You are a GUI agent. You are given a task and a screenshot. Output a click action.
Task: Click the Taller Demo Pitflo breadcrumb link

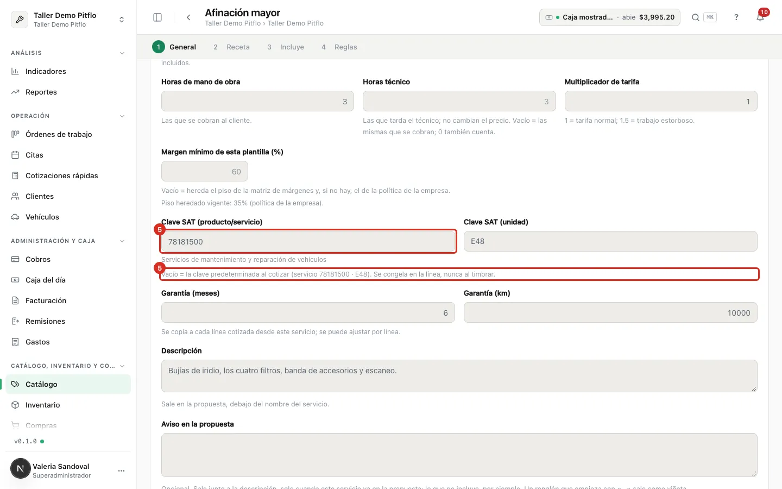[232, 23]
